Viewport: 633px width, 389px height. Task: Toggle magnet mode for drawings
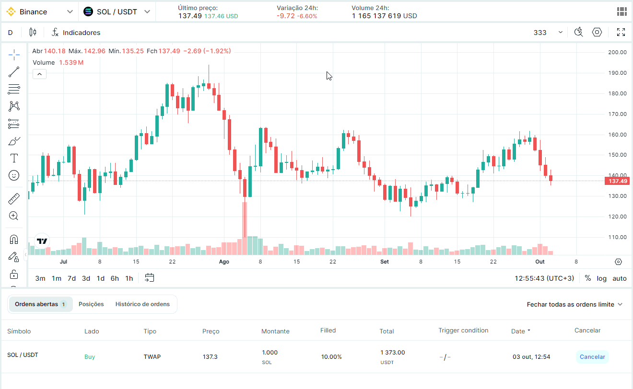(14, 239)
